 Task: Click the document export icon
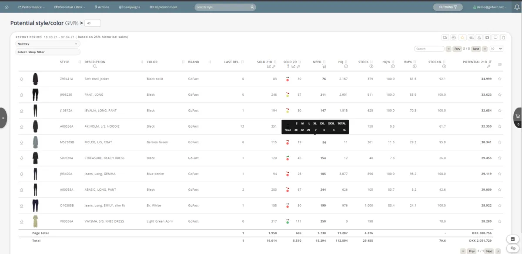click(x=503, y=37)
